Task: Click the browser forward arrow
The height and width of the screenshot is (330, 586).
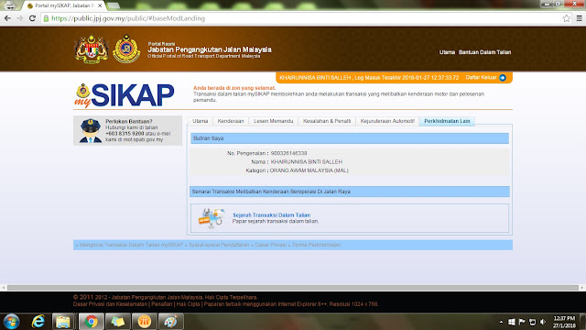Action: click(20, 18)
